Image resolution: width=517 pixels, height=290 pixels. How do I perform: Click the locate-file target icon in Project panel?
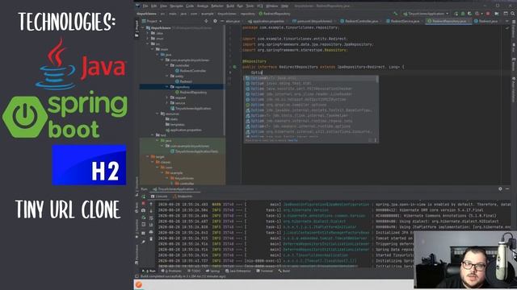pos(206,21)
